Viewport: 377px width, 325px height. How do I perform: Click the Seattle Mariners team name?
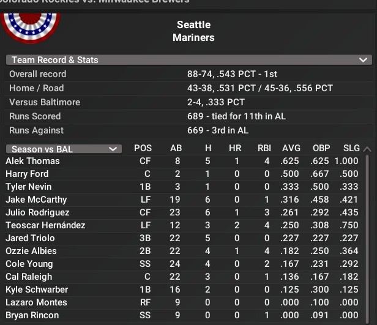193,31
